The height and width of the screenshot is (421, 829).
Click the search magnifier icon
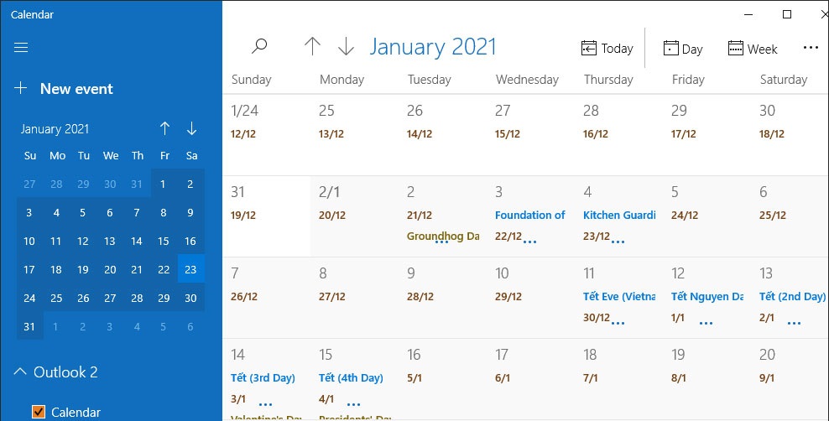point(259,47)
